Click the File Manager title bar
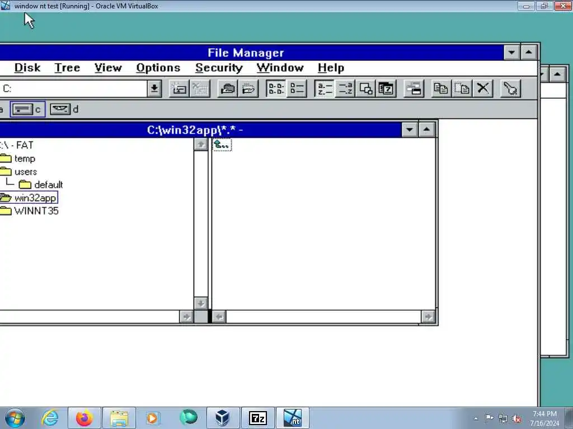Viewport: 573px width, 429px height. click(x=251, y=53)
